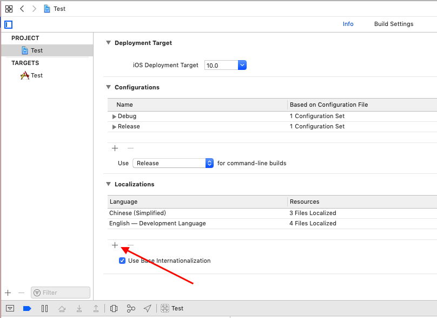Click Release's 1 Configuration Set cell
Image resolution: width=437 pixels, height=318 pixels.
317,126
